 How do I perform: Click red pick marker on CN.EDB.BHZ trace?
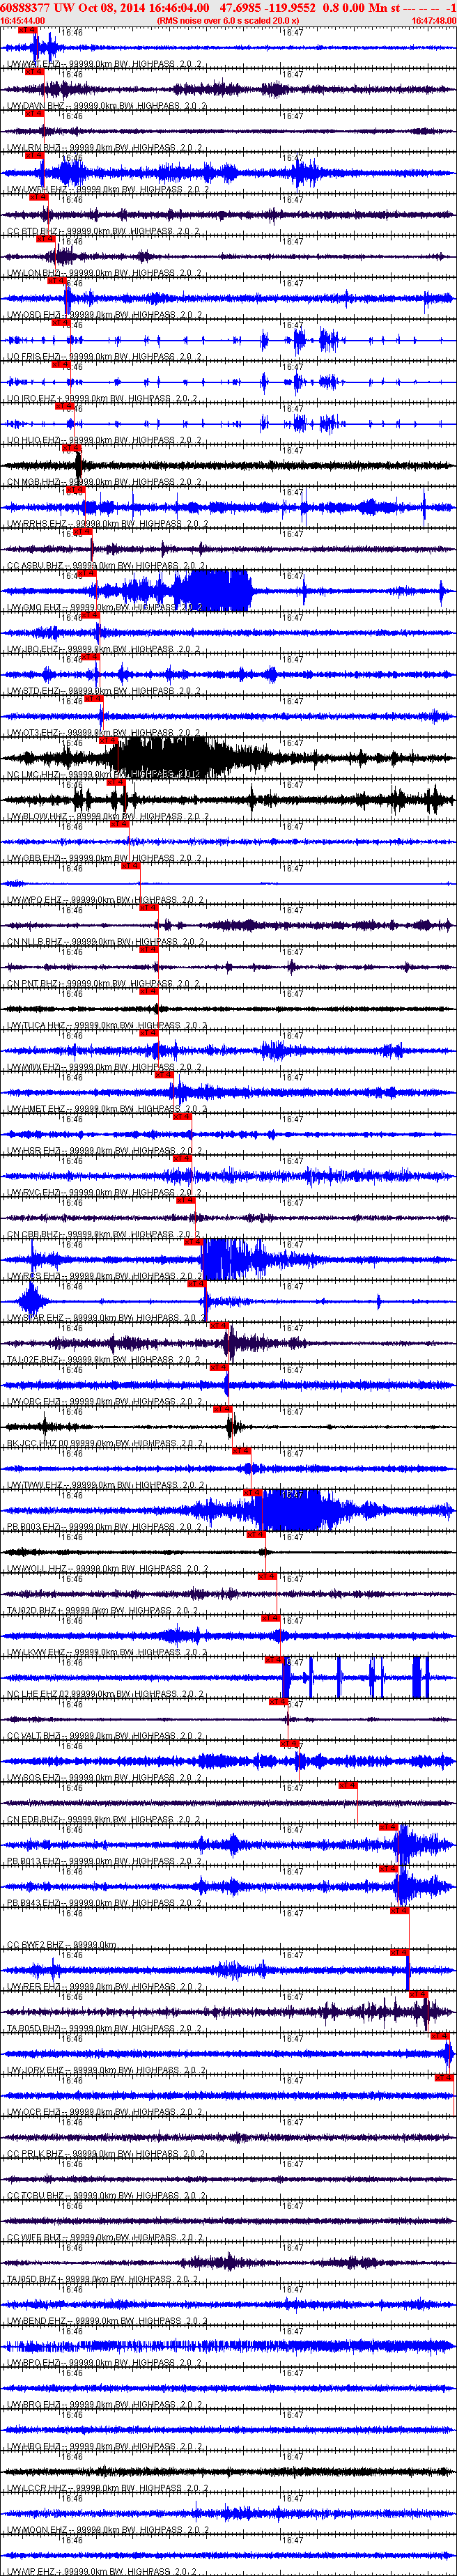(348, 1785)
